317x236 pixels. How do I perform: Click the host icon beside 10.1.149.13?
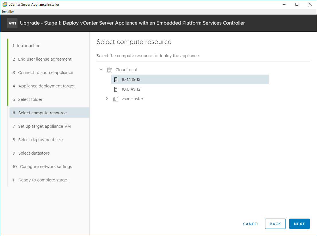point(116,80)
